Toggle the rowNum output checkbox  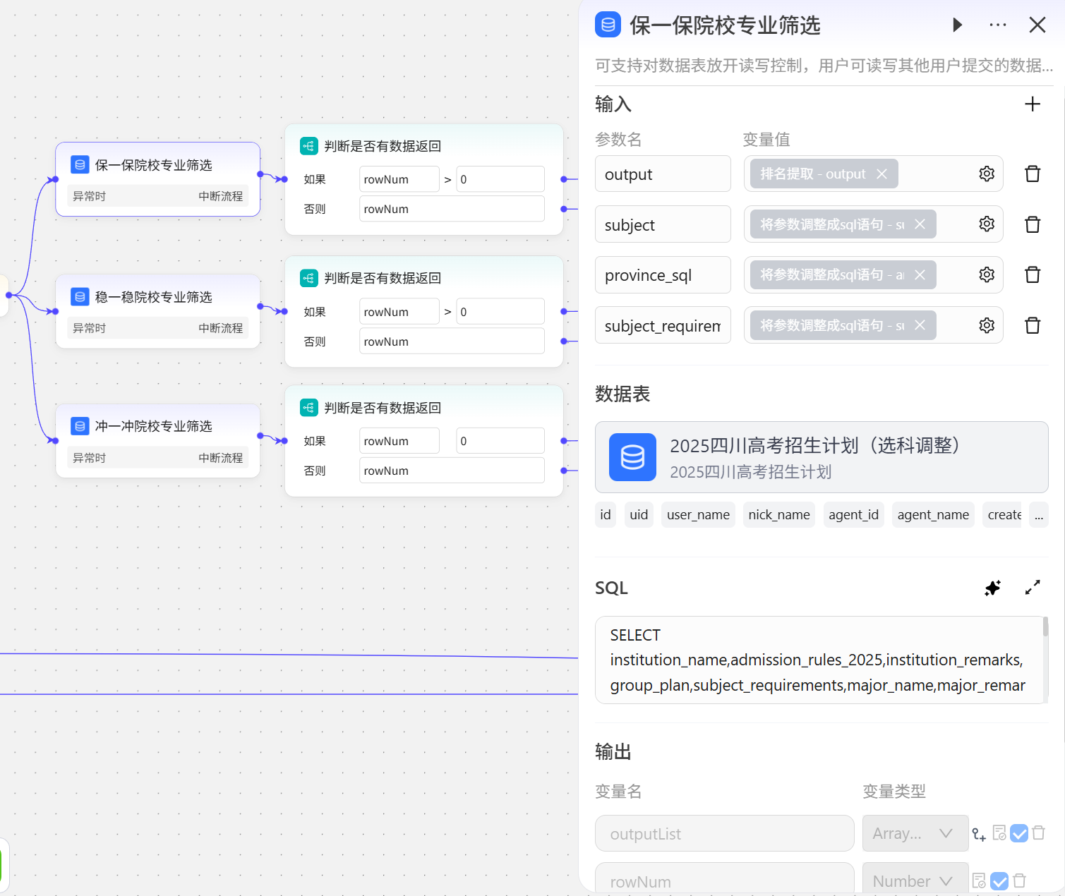click(999, 881)
